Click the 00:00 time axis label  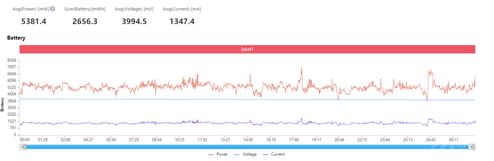(x=25, y=140)
